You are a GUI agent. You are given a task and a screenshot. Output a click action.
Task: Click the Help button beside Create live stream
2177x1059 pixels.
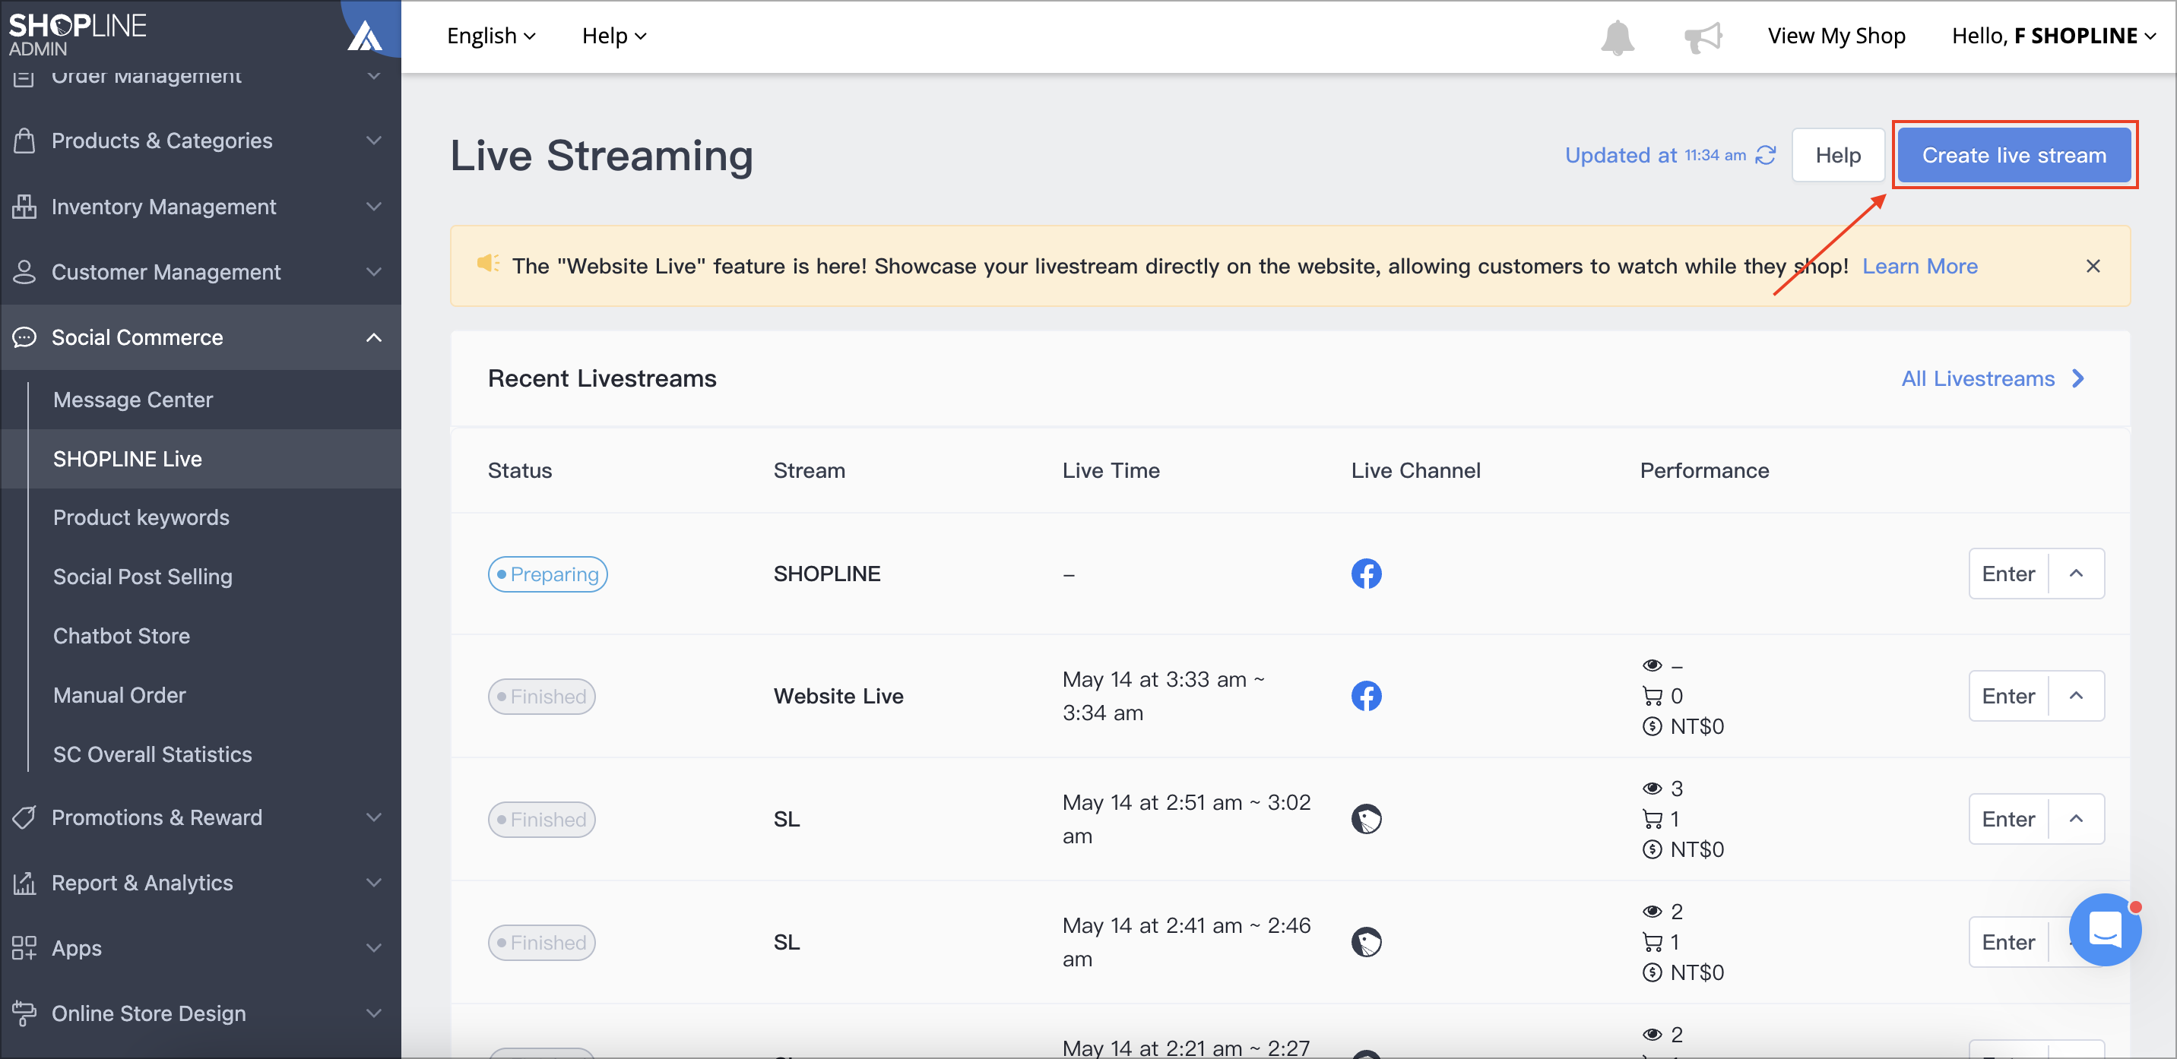click(x=1837, y=156)
